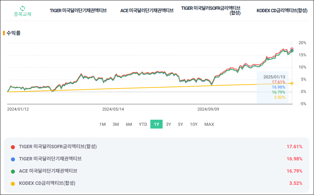
Task: Click the 0% y-axis label
Action: (303, 92)
